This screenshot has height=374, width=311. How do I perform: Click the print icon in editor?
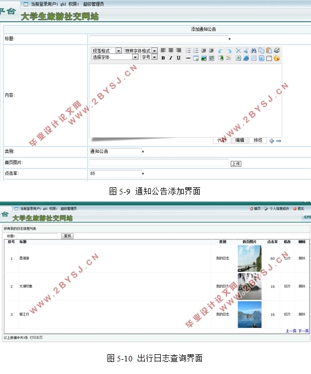pos(276,51)
